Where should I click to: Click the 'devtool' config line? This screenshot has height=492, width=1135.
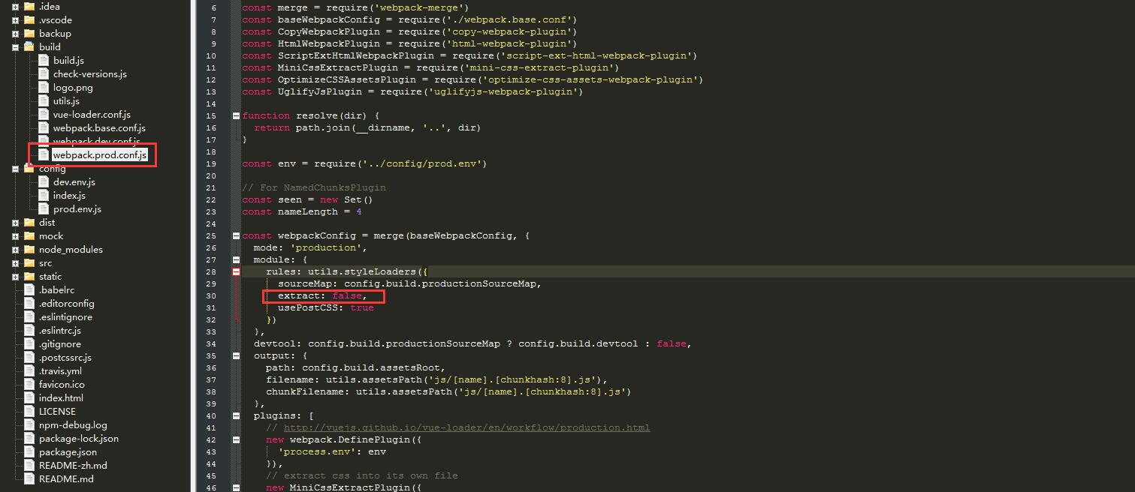(472, 343)
